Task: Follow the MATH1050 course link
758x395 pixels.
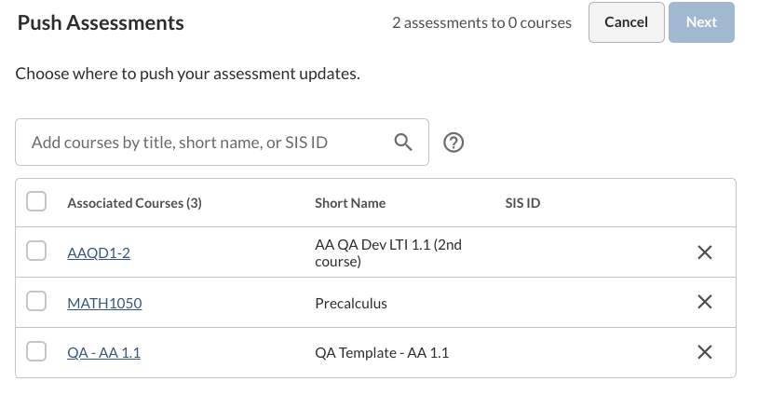Action: coord(104,303)
